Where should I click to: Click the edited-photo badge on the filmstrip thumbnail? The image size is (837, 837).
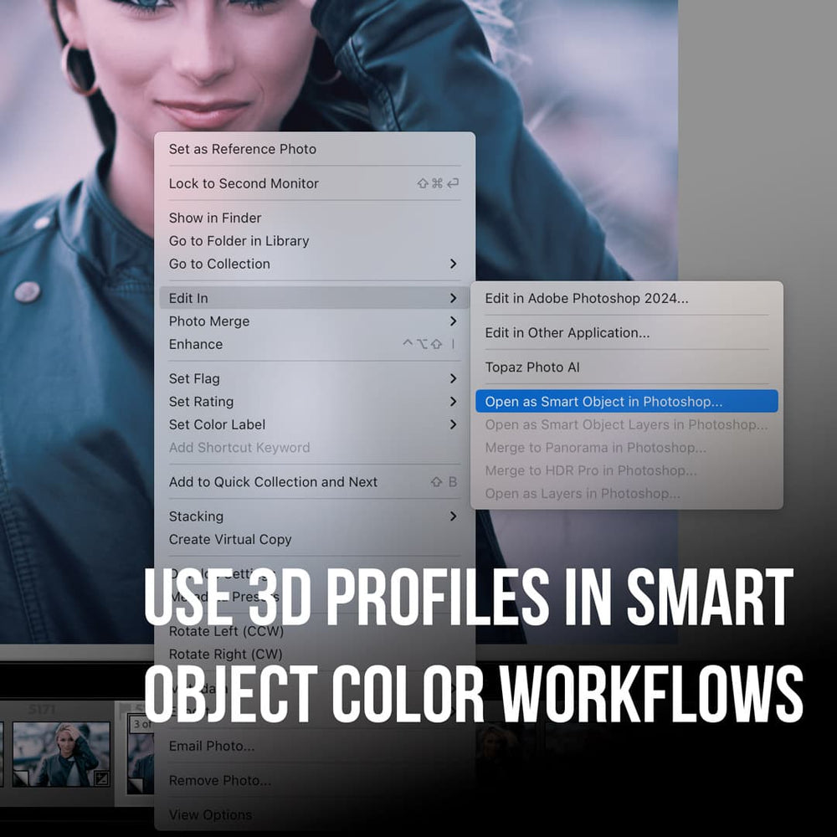click(x=100, y=778)
